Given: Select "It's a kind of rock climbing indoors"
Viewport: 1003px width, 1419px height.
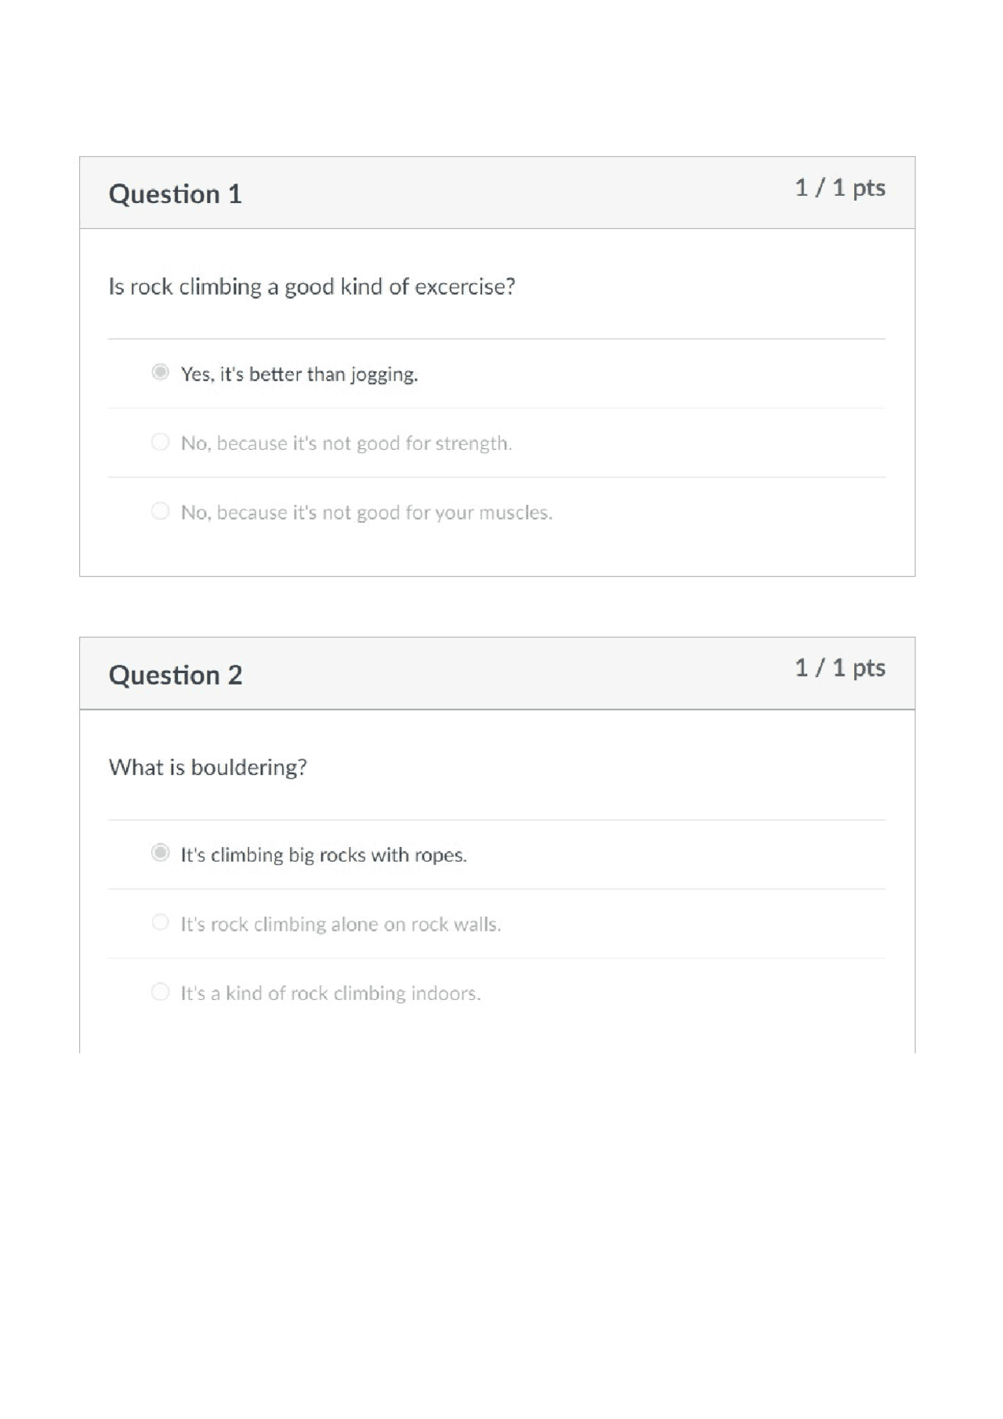Looking at the screenshot, I should pyautogui.click(x=330, y=992).
